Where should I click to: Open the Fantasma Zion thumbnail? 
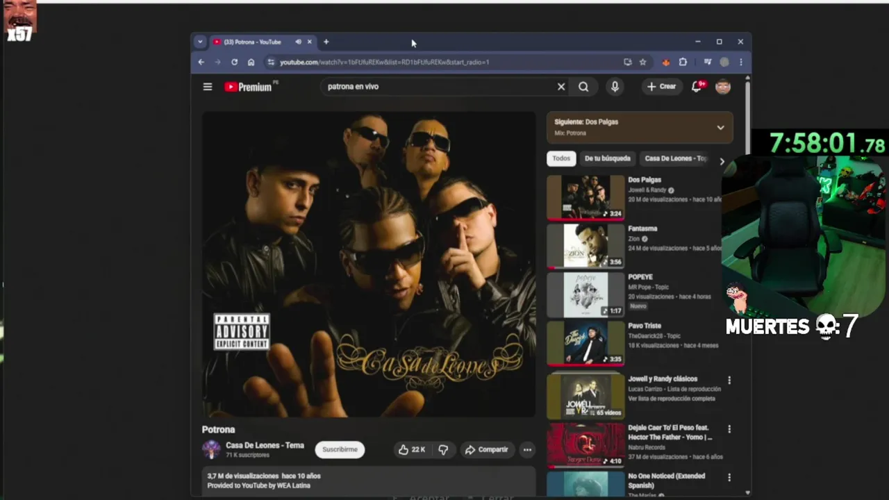pos(585,246)
